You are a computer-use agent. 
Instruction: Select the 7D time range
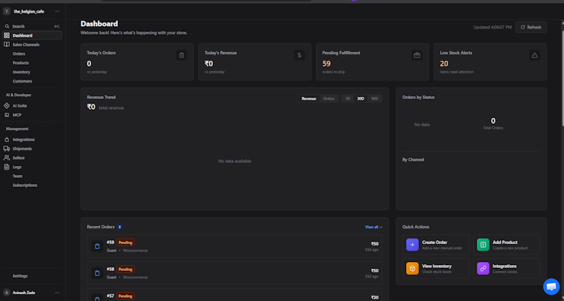347,98
